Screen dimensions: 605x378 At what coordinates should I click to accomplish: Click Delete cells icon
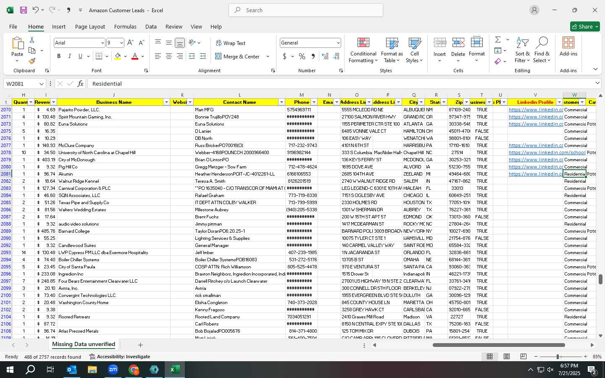(458, 43)
